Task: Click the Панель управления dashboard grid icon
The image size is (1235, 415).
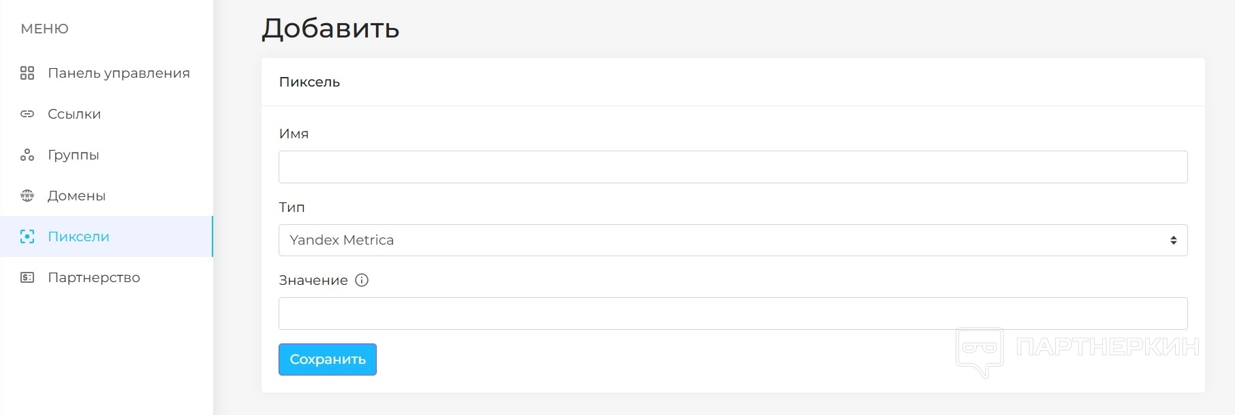Action: [27, 73]
